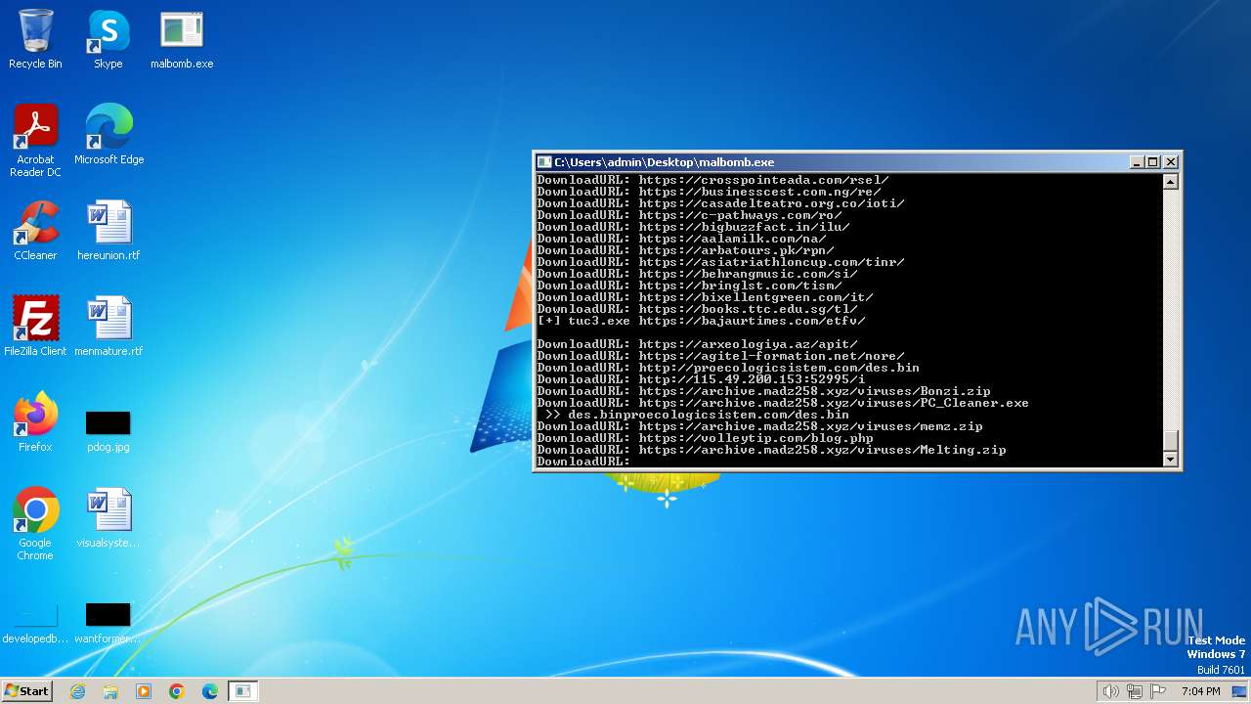This screenshot has width=1251, height=704.
Task: Close the malbomb.exe console window
Action: tap(1171, 162)
